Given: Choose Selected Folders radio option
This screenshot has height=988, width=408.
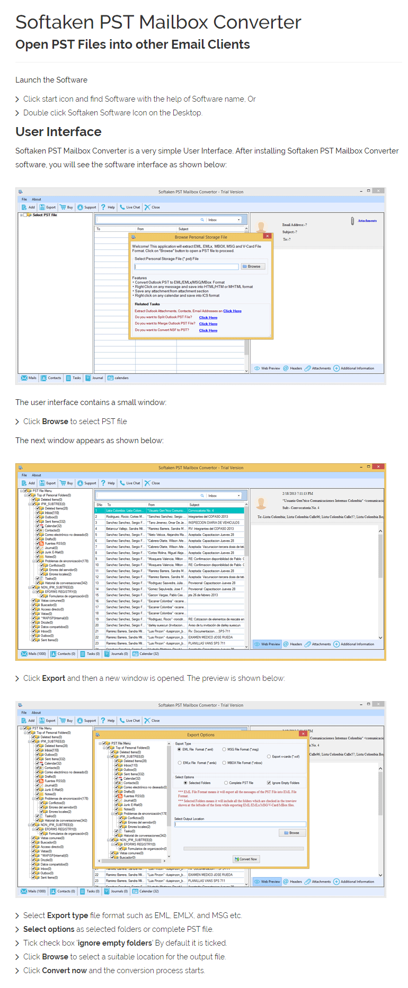Looking at the screenshot, I should tap(185, 783).
